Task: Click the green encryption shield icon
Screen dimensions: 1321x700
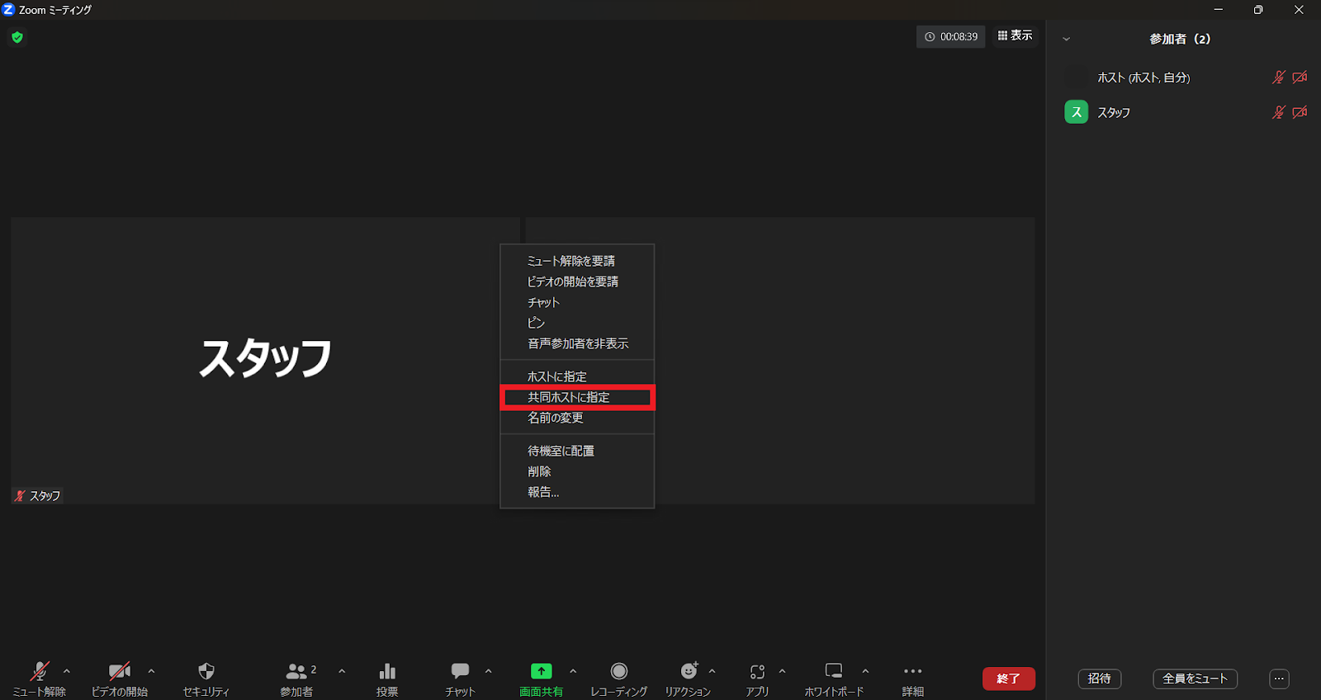Action: 17,37
